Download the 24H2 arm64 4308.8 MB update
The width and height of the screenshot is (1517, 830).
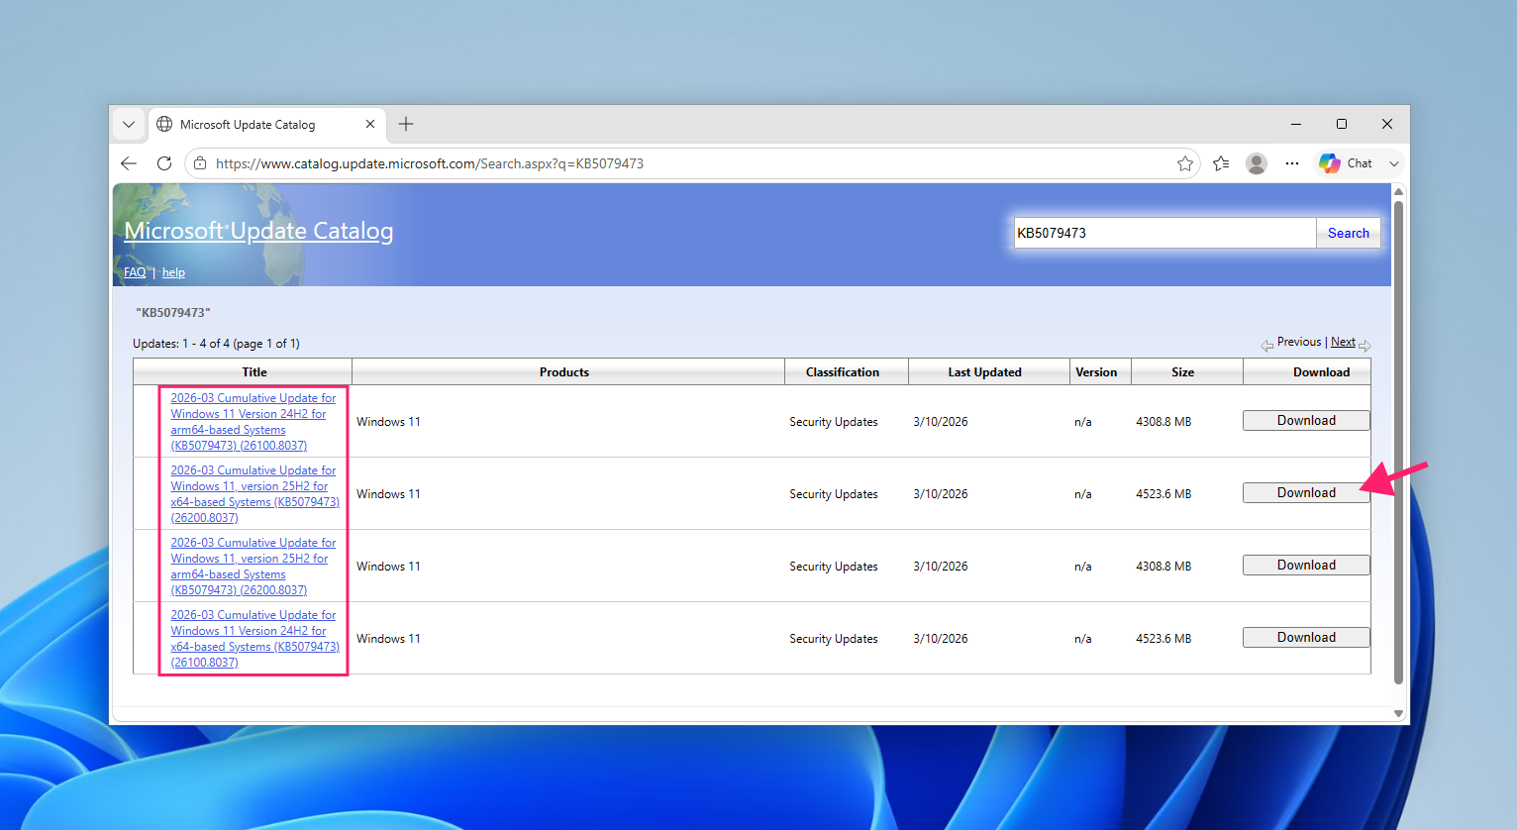tap(1306, 420)
